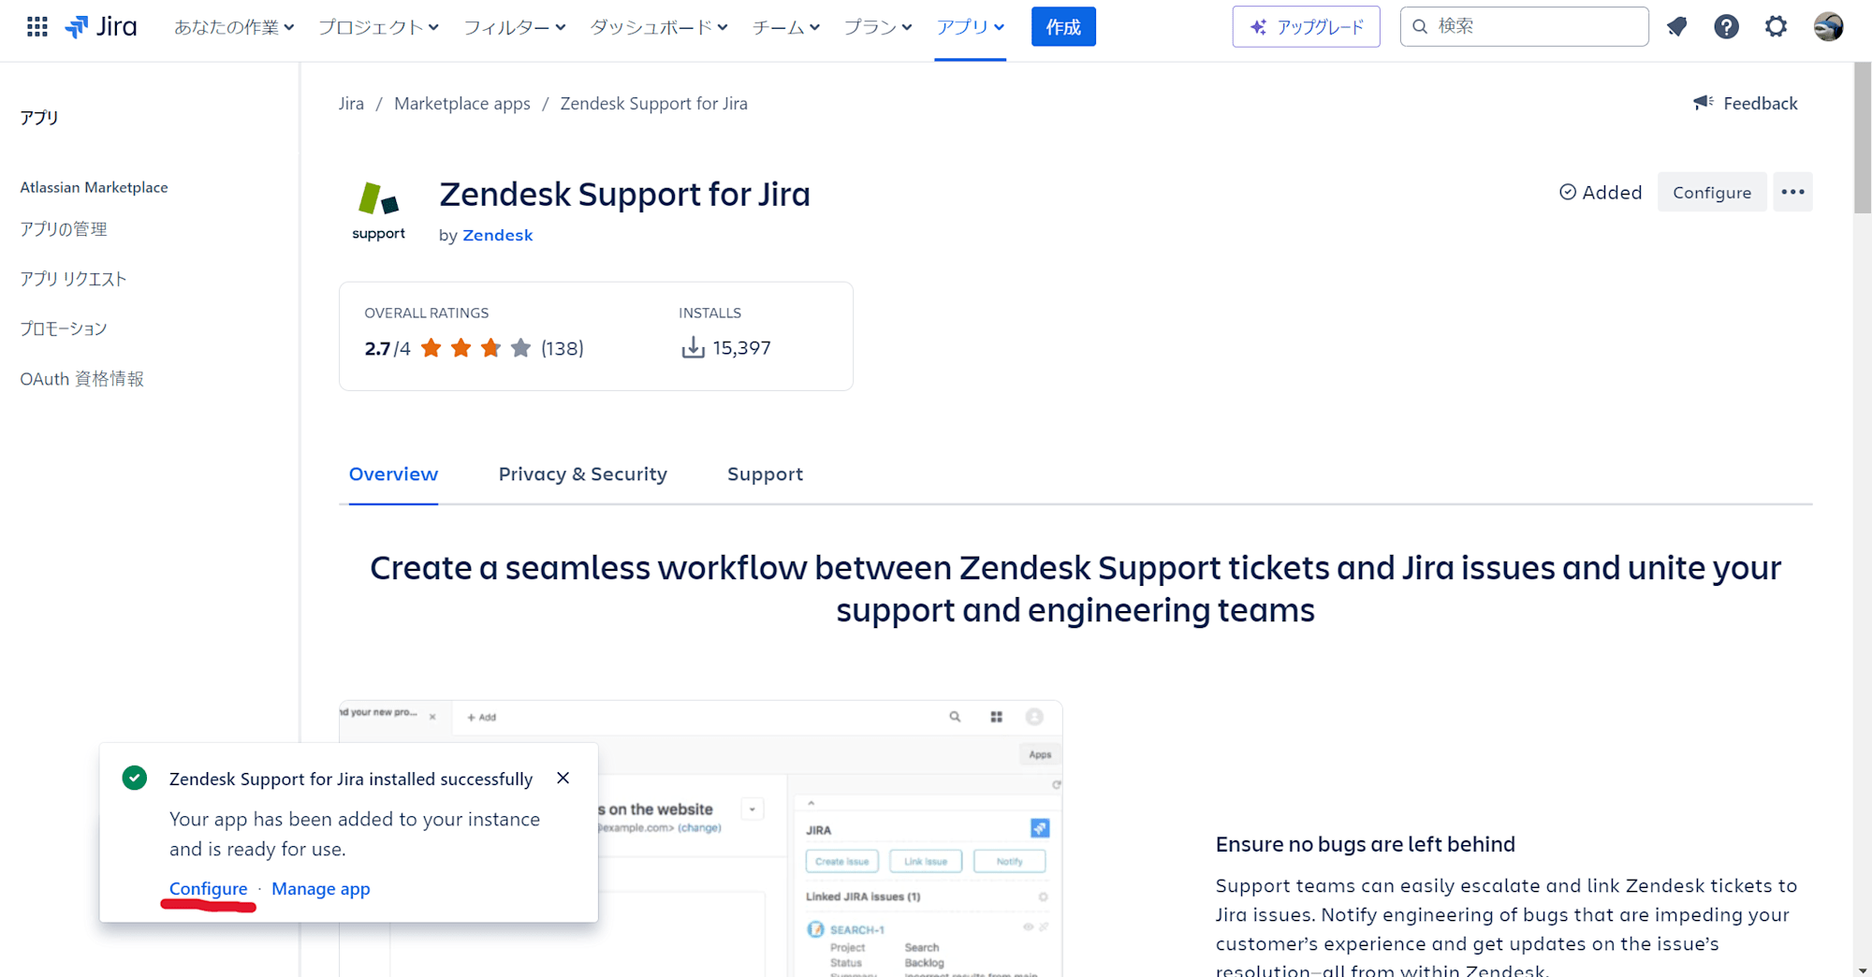Click the Configure link in the notification
This screenshot has height=977, width=1872.
(x=208, y=888)
